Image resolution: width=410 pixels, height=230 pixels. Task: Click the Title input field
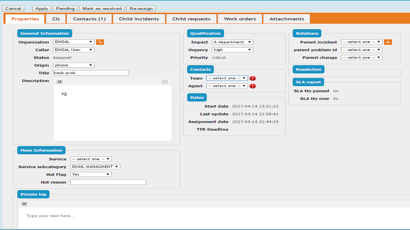tap(91, 73)
